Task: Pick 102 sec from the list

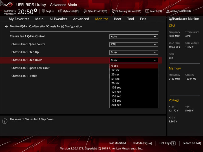Action: click(134, 88)
